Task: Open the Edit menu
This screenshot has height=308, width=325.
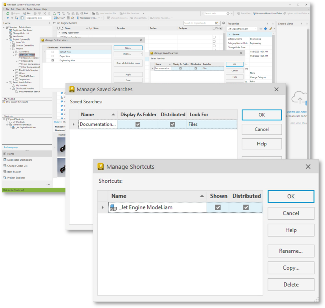Action: [13, 9]
